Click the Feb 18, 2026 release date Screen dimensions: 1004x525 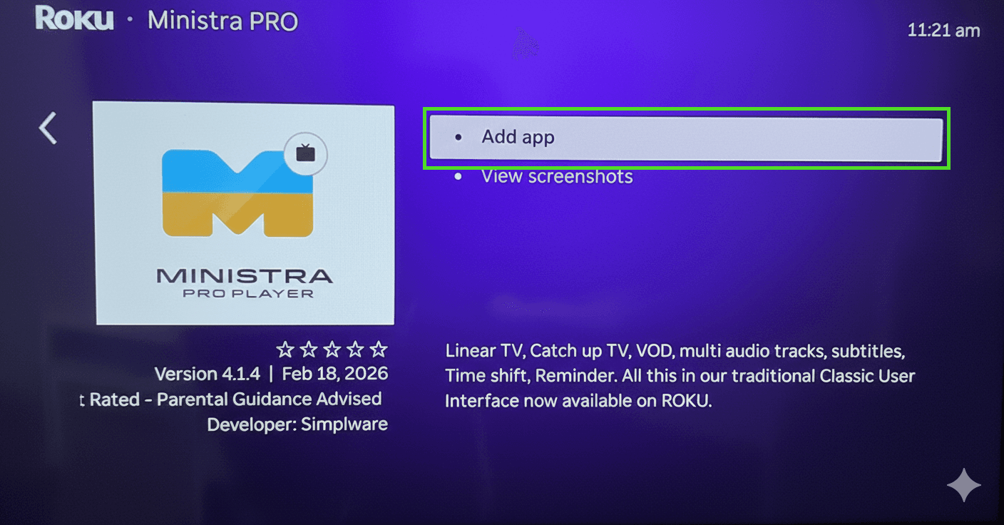point(334,374)
